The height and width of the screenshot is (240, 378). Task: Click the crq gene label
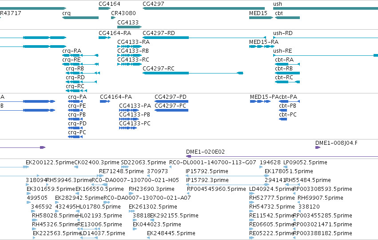[x=66, y=13]
